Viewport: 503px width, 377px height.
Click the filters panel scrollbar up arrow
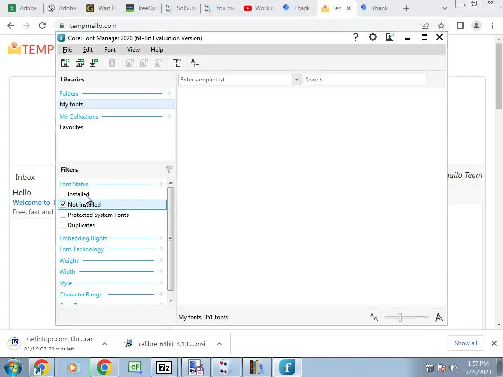[x=171, y=183]
